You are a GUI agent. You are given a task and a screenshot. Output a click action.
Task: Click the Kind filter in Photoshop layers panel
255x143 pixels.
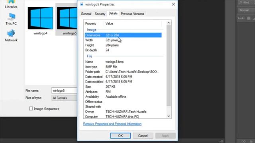click(246, 2)
